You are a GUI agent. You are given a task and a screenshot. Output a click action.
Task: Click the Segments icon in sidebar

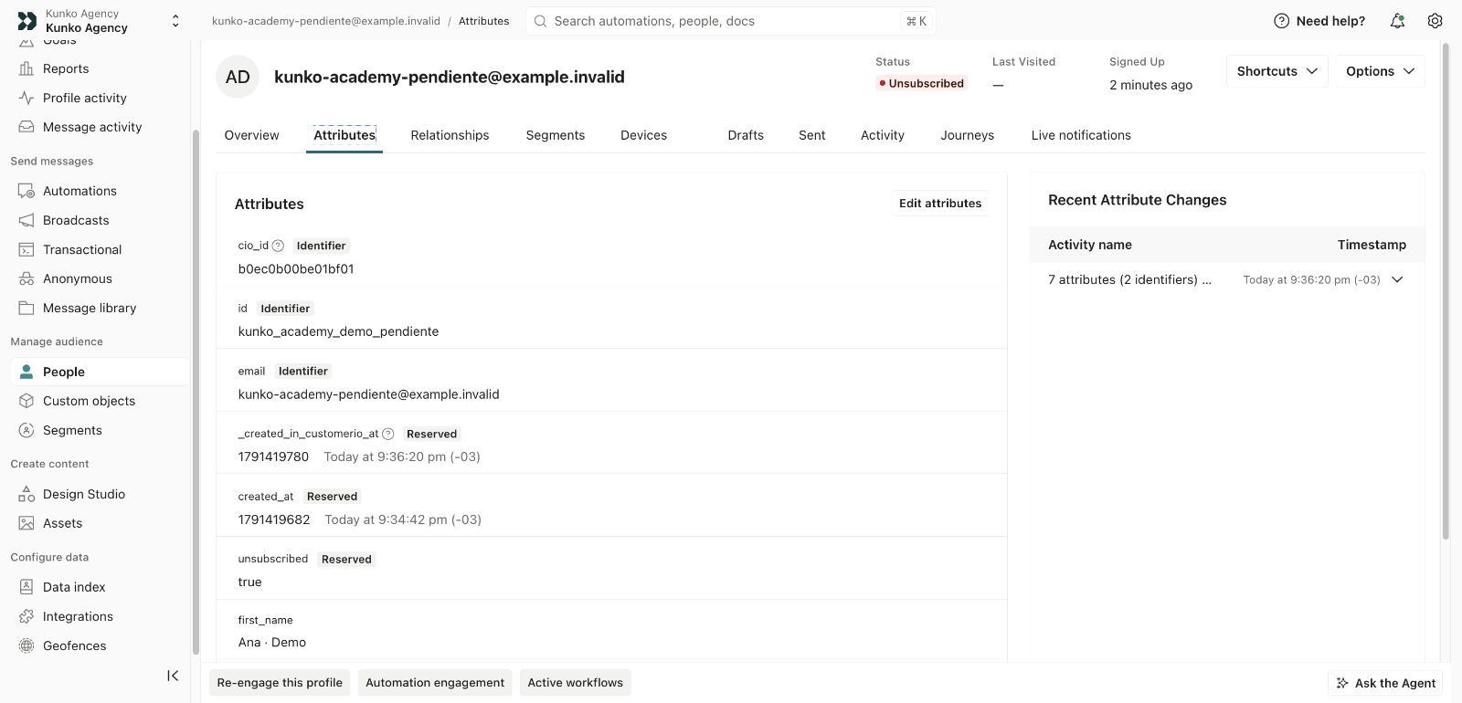[26, 430]
